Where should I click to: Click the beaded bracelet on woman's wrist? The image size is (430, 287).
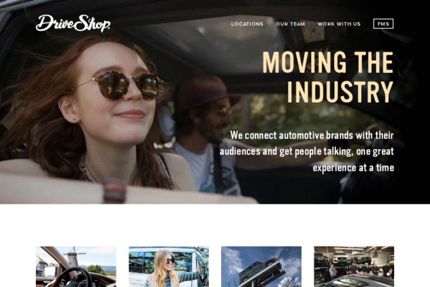[x=114, y=191]
